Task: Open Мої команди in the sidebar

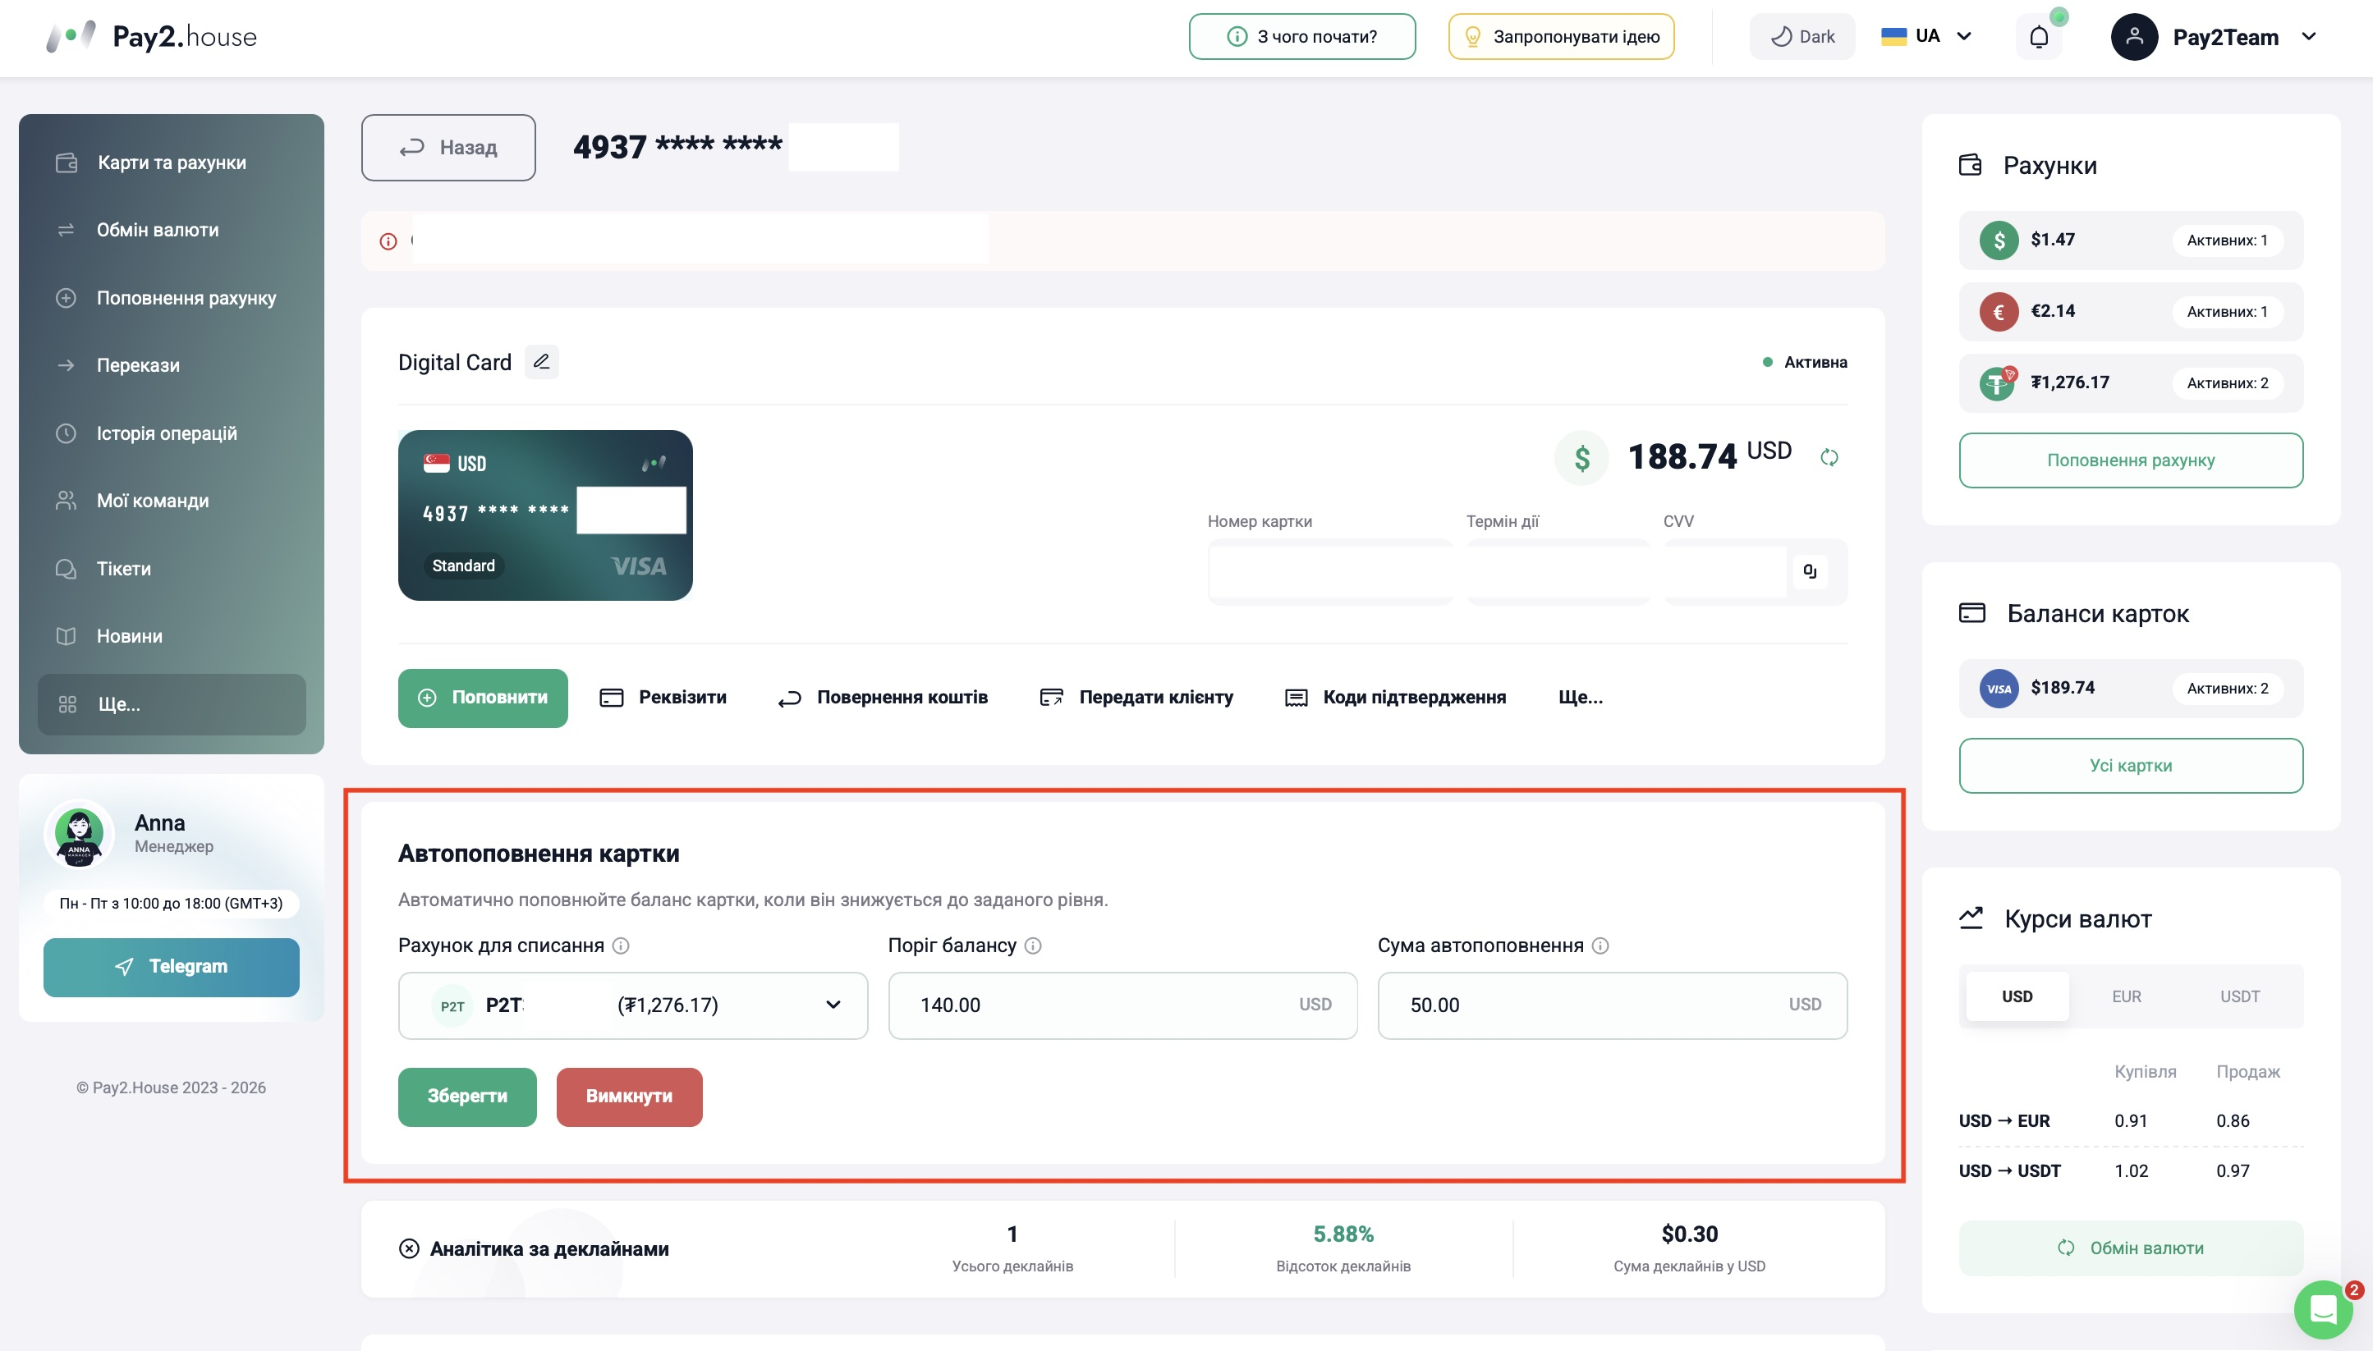Action: point(172,501)
